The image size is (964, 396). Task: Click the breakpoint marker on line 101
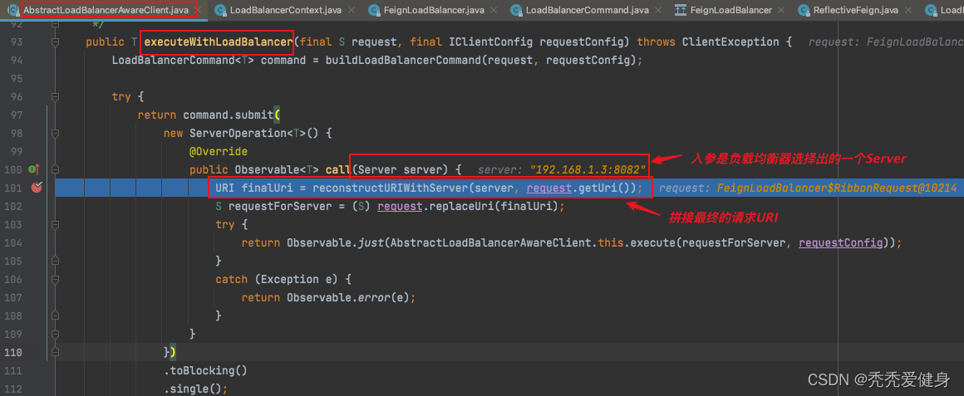(x=36, y=188)
